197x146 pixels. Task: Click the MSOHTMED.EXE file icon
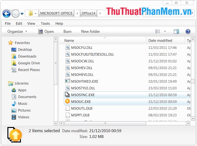click(68, 81)
